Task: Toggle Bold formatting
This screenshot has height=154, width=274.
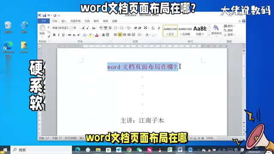Action: click(x=54, y=35)
